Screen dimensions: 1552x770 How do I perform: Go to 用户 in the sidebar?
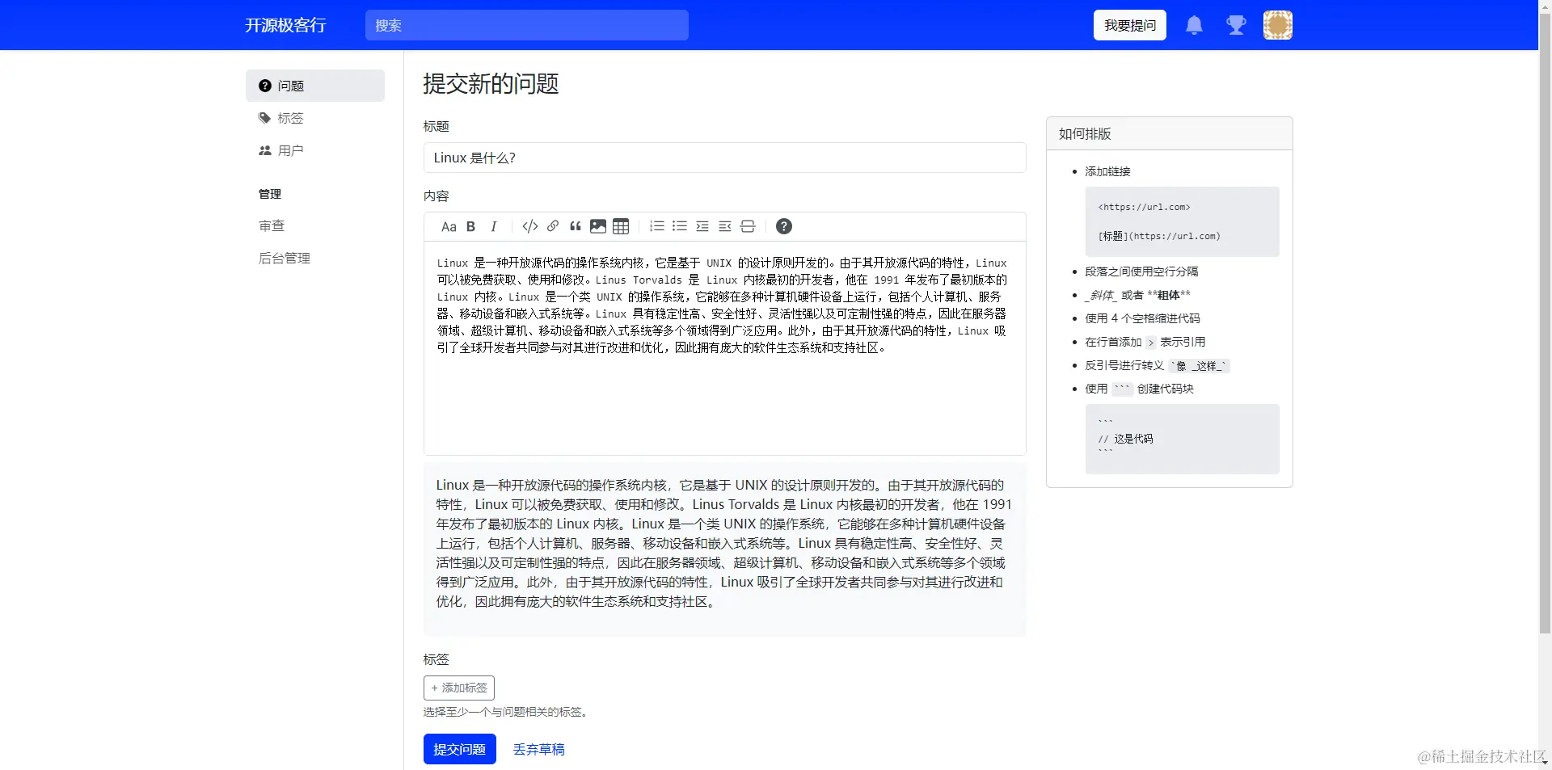coord(315,150)
